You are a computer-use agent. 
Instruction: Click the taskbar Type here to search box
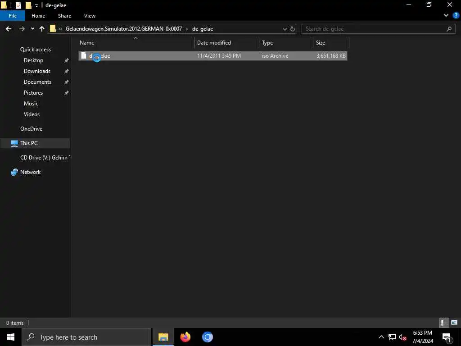tap(87, 337)
